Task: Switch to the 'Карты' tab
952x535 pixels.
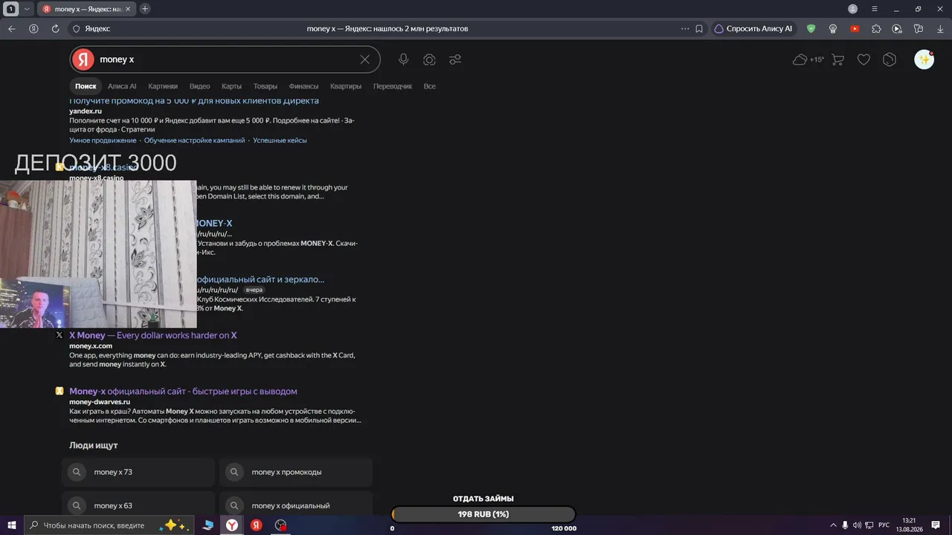Action: [231, 86]
